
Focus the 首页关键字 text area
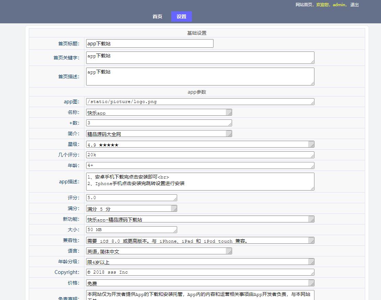pos(200,58)
